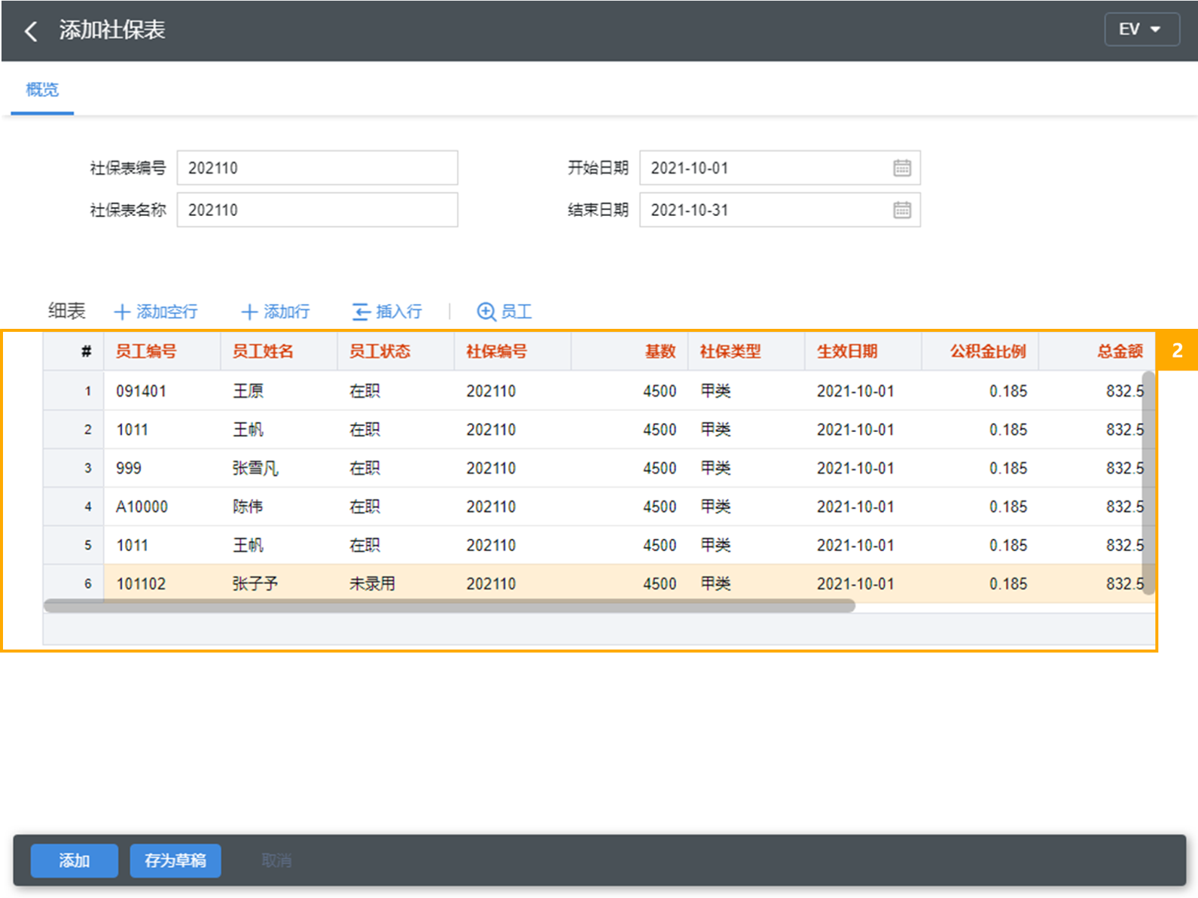Click the name cell 张子予
The height and width of the screenshot is (898, 1198).
tap(279, 584)
